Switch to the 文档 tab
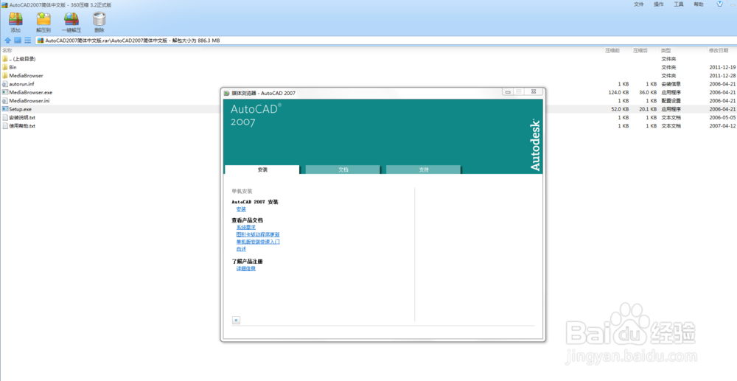 [343, 169]
